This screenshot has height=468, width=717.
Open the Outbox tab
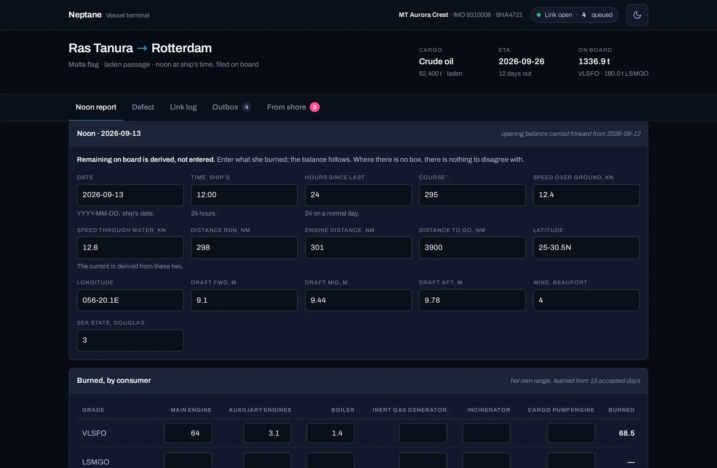coord(232,107)
